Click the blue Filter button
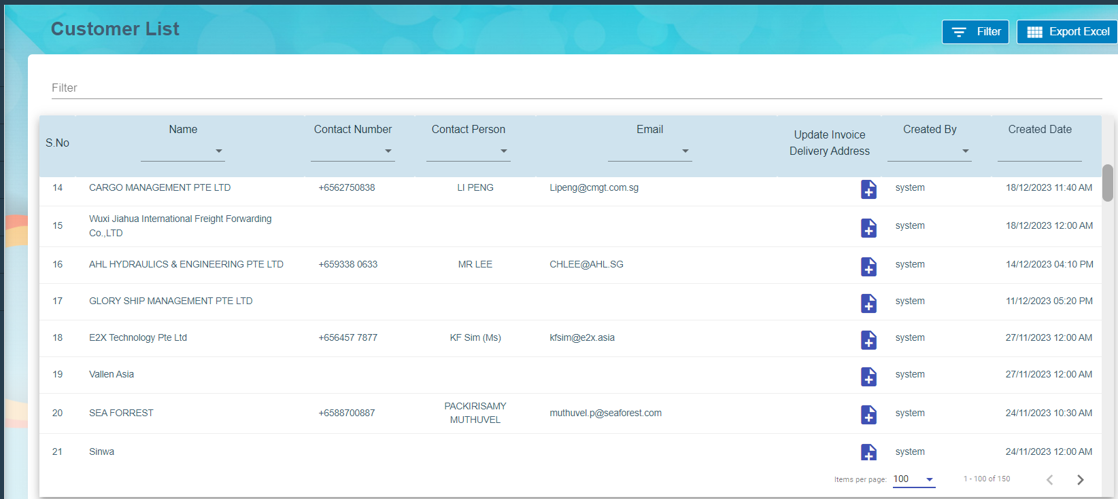1118x499 pixels. coord(975,32)
